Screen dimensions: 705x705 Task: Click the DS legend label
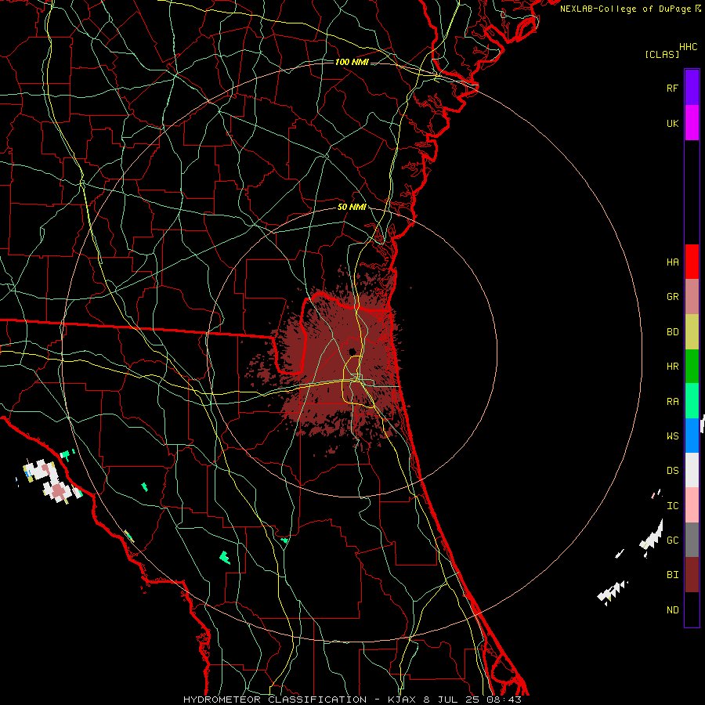(x=672, y=471)
